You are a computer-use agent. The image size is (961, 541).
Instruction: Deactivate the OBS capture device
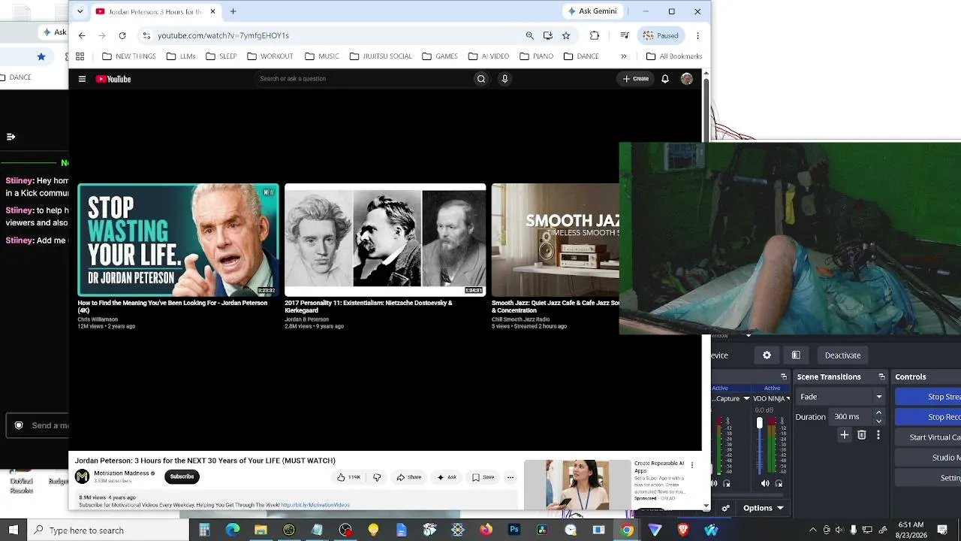(x=842, y=355)
